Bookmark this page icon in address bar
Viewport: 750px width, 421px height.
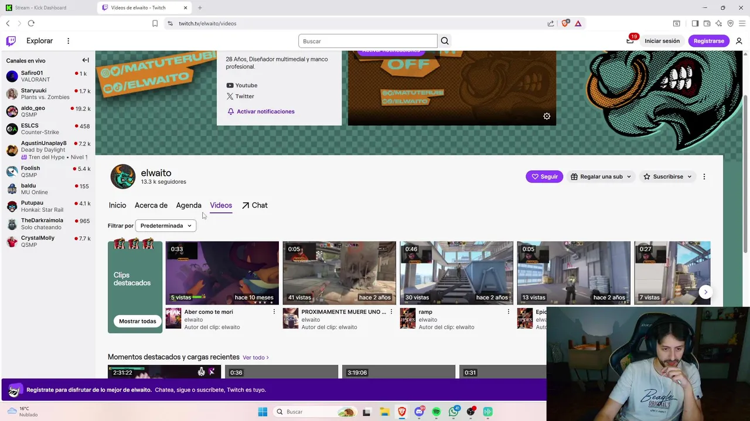155,23
